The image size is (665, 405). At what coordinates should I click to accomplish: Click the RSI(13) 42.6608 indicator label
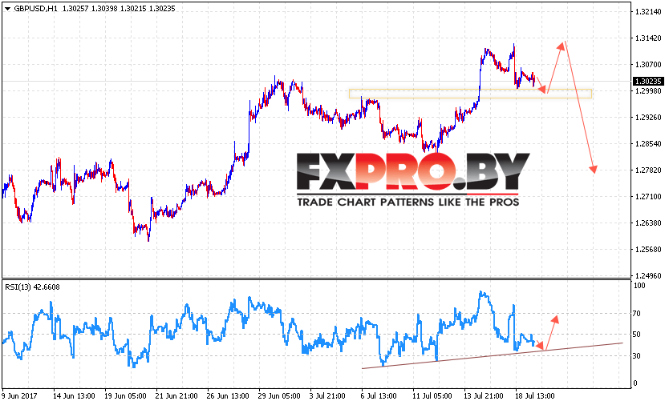[32, 287]
